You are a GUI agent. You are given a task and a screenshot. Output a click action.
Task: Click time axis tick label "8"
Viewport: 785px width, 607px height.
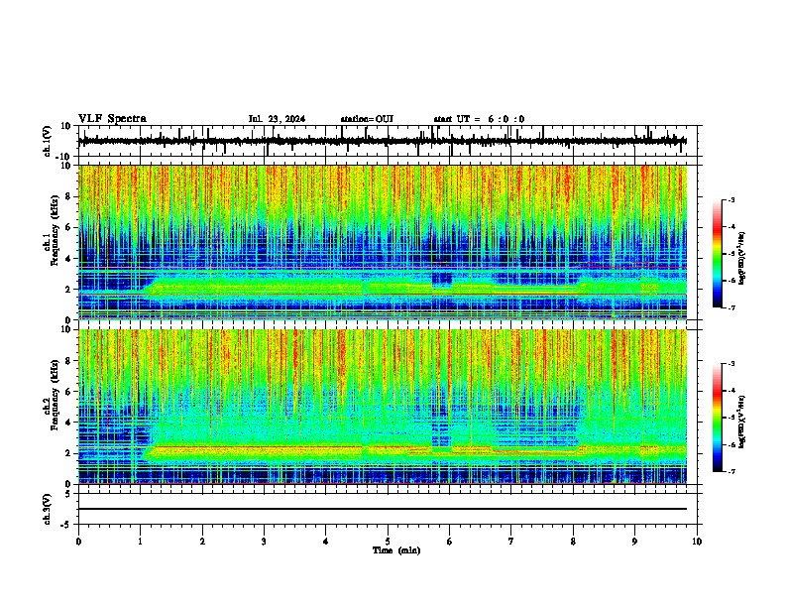pos(573,542)
